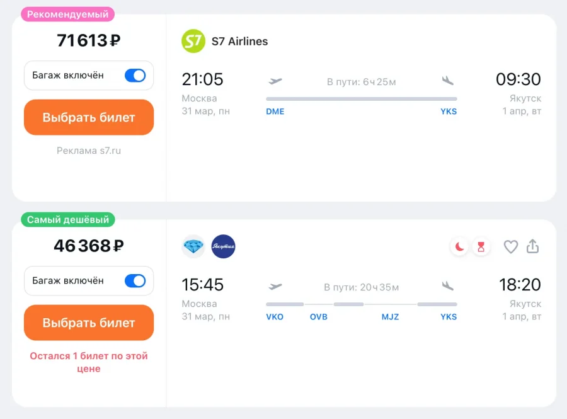
Task: Click the long layover hourglass icon
Action: click(481, 247)
